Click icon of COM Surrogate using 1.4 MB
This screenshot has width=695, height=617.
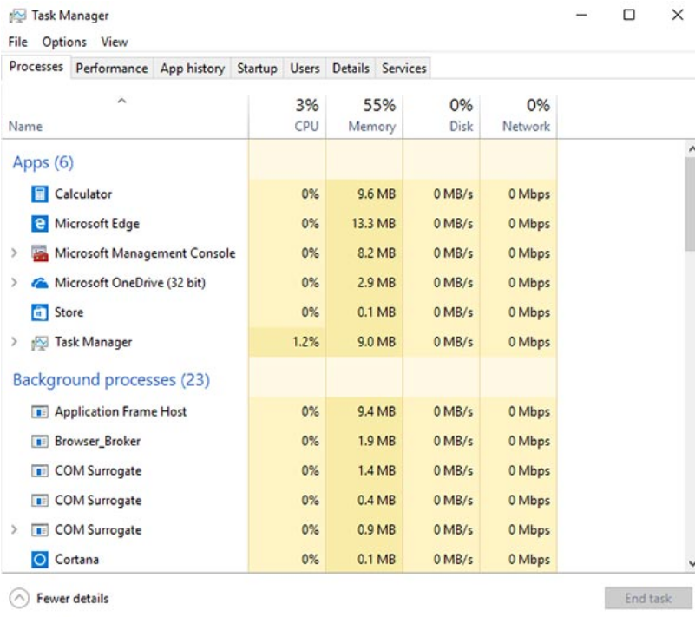pos(39,470)
